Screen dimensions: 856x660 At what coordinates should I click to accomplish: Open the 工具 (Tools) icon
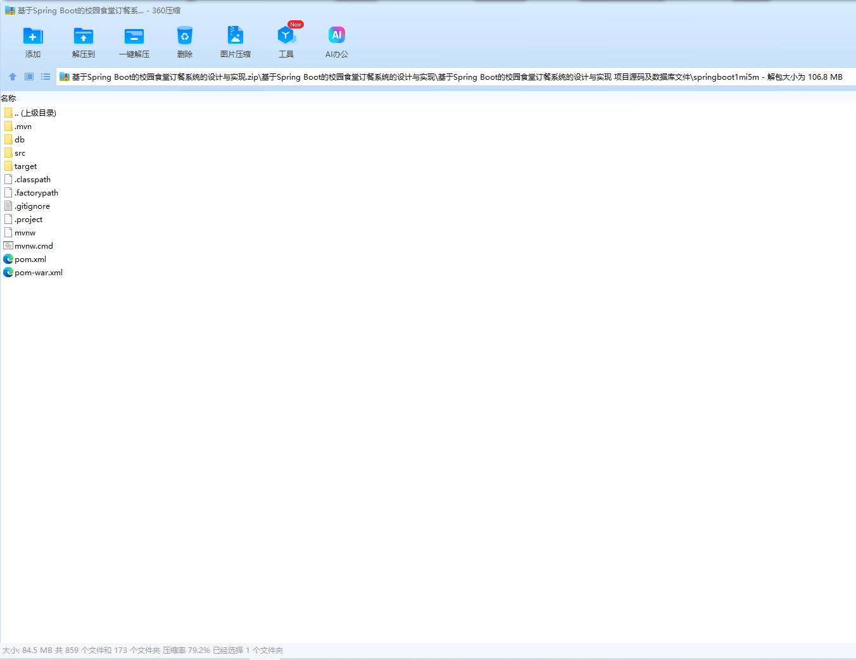click(x=286, y=35)
